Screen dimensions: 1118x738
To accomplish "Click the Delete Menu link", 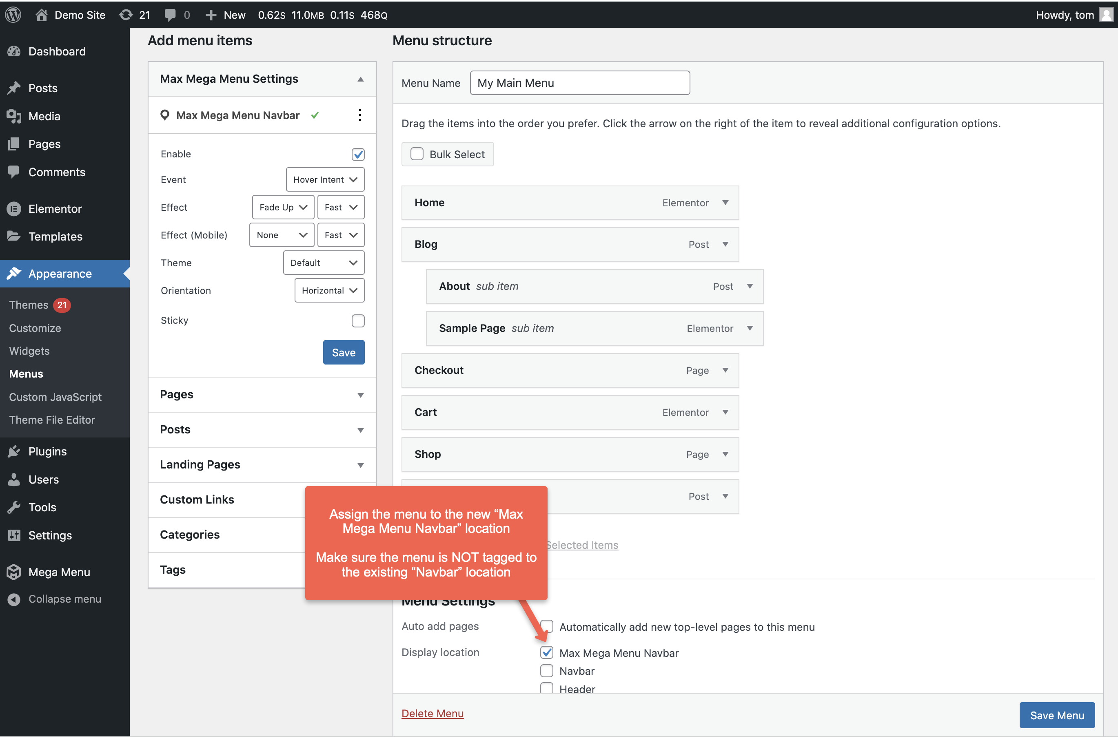I will (x=433, y=713).
